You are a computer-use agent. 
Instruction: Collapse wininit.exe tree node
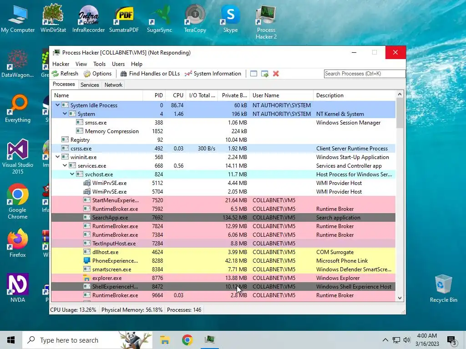(x=58, y=157)
